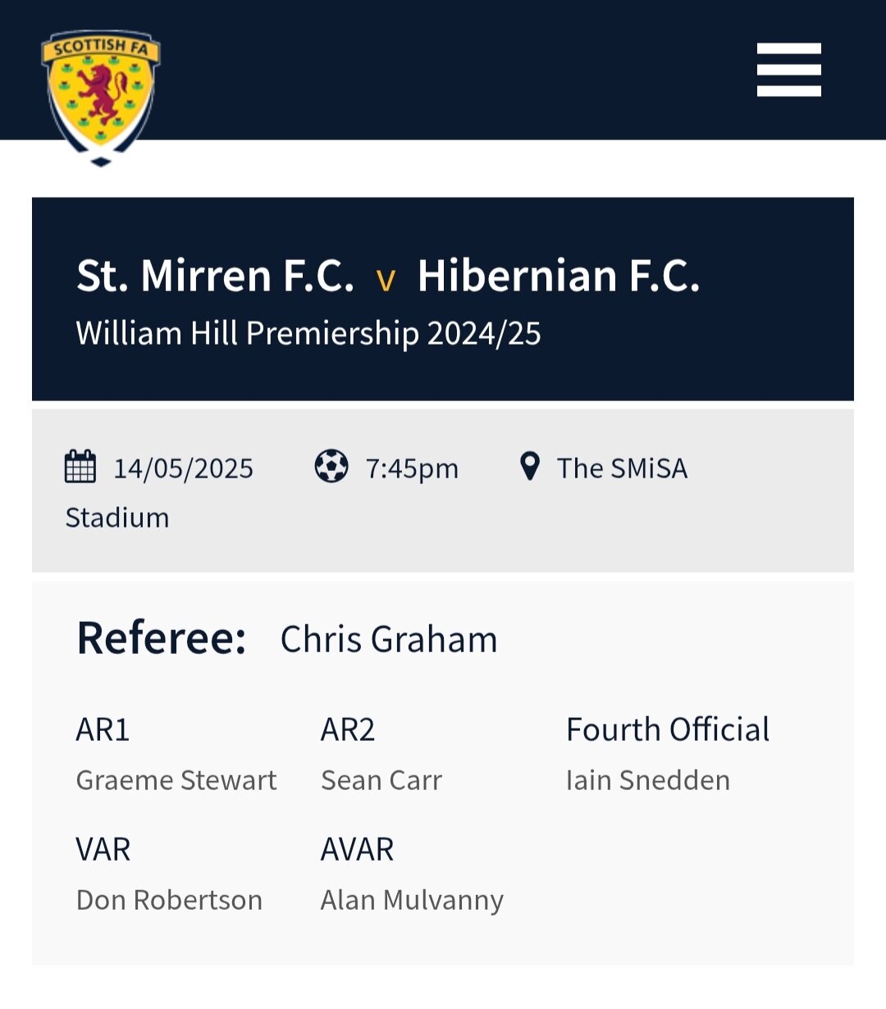Screen dimensions: 886x1009
Task: Click the football icon beside kick-off time
Action: pos(331,467)
